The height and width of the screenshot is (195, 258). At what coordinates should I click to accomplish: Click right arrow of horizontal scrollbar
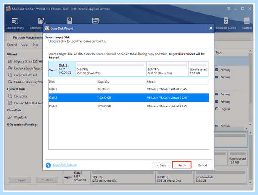246,128
